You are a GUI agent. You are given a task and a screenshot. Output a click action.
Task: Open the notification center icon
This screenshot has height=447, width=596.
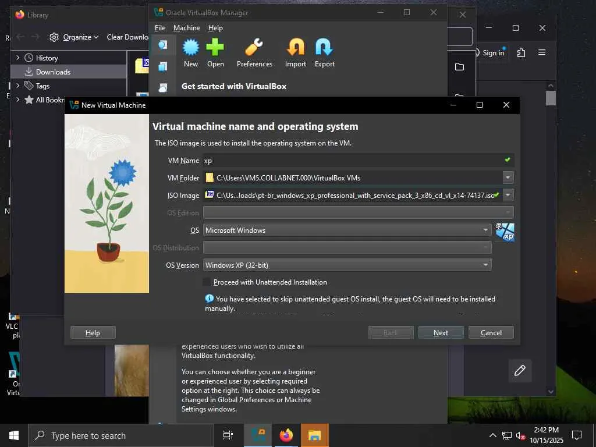[577, 435]
